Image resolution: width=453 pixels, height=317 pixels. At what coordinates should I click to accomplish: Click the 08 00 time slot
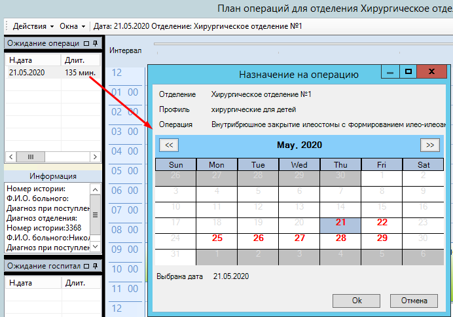[125, 230]
